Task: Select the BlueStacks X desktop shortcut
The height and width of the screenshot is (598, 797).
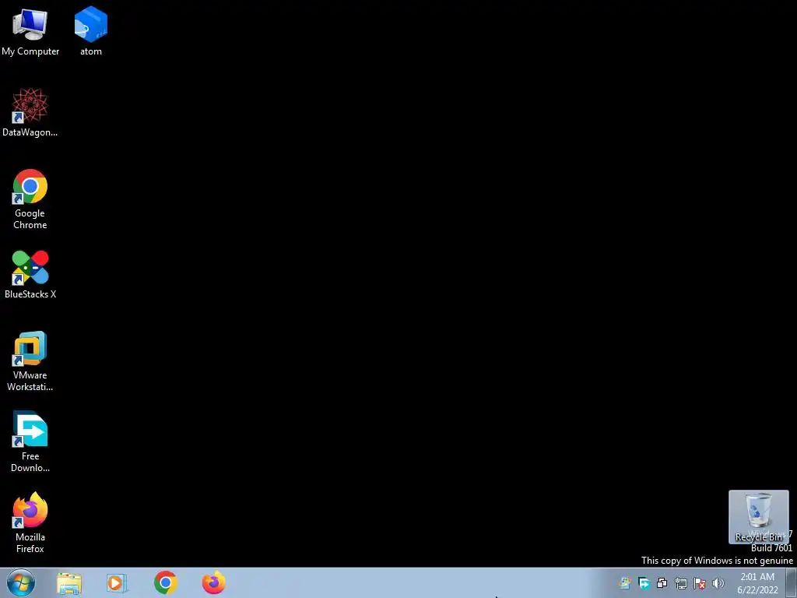Action: point(30,274)
